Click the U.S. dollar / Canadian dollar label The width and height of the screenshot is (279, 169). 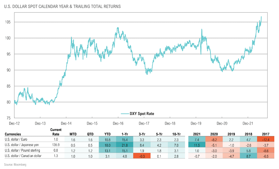click(x=23, y=156)
